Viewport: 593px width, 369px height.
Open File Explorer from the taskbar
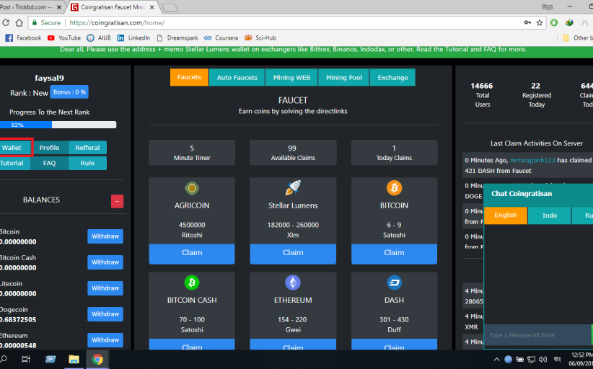(74, 359)
